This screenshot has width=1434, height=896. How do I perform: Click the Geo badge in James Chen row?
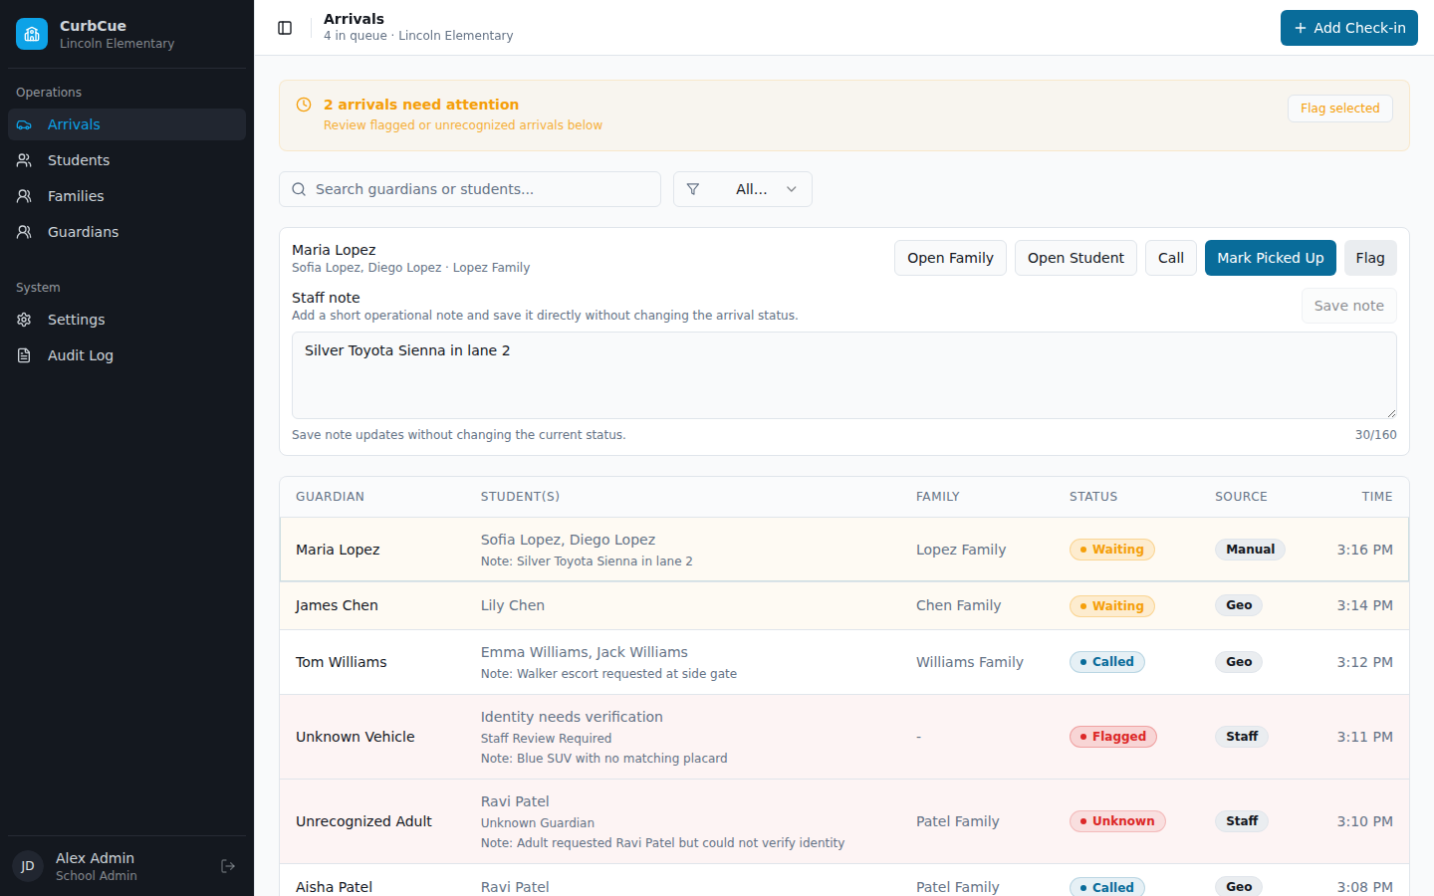[x=1239, y=605]
